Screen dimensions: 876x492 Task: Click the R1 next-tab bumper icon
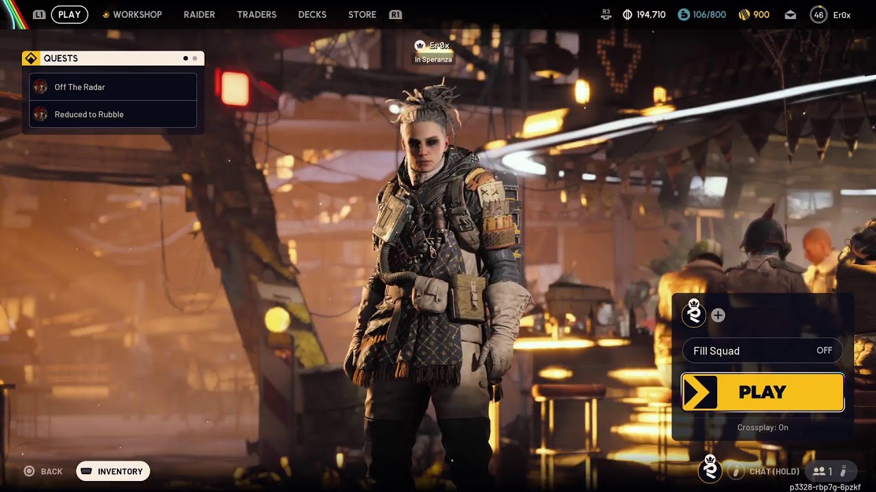(x=395, y=14)
